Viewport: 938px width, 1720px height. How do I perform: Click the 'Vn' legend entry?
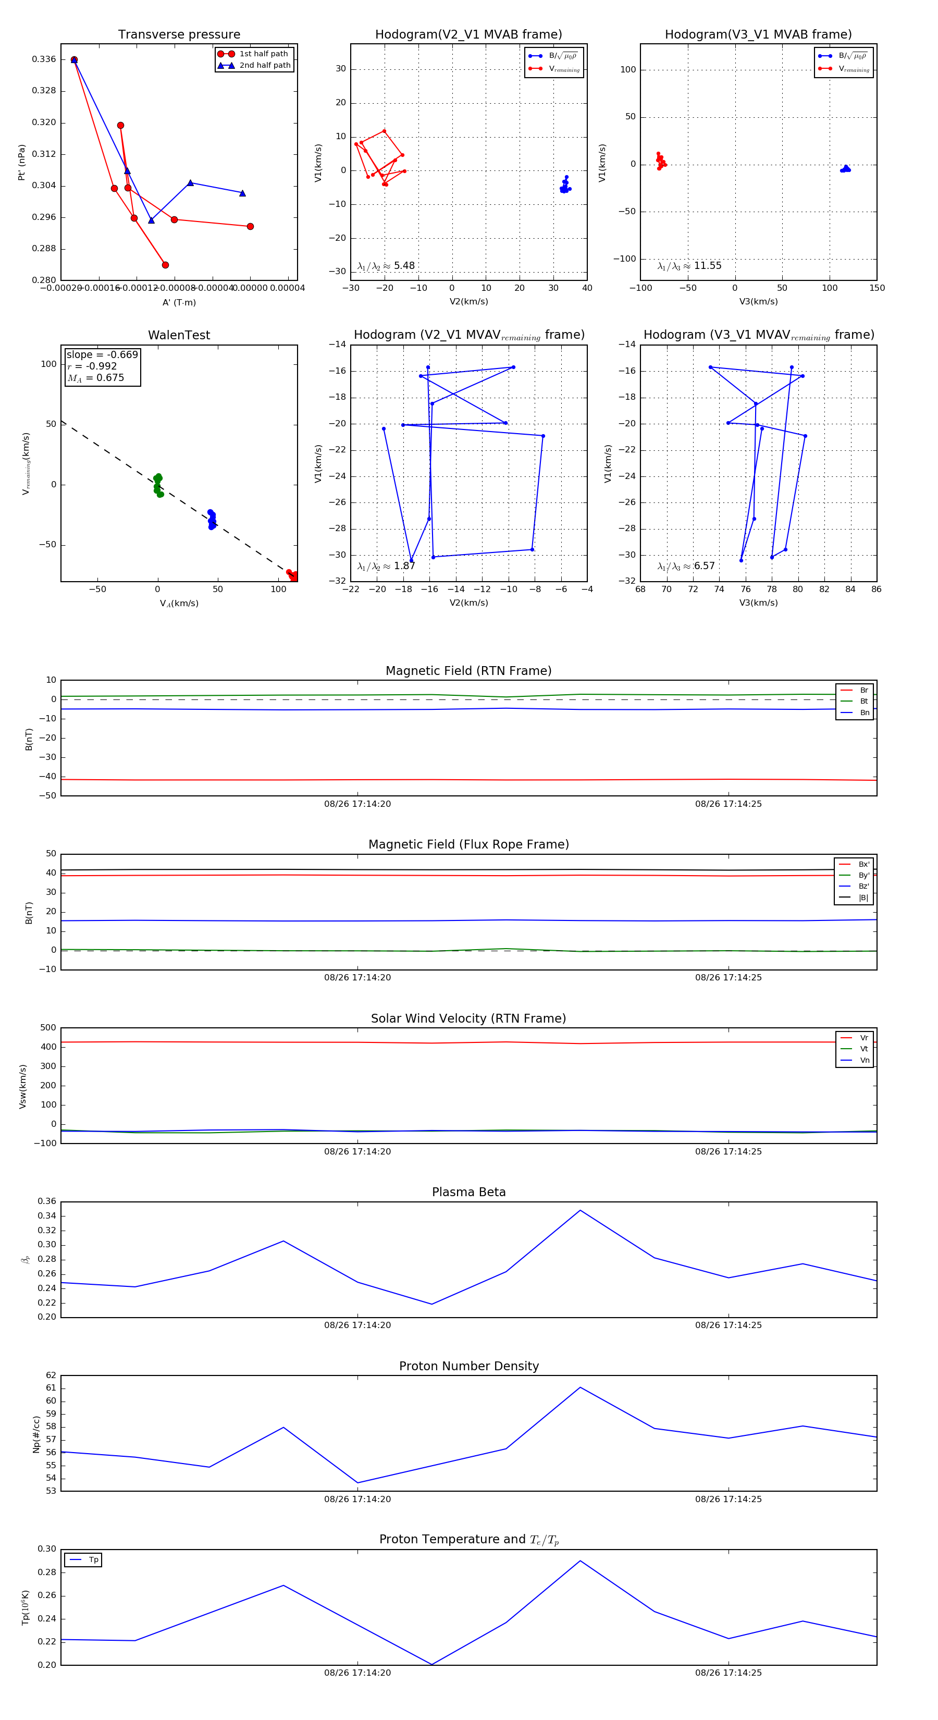tap(855, 1060)
